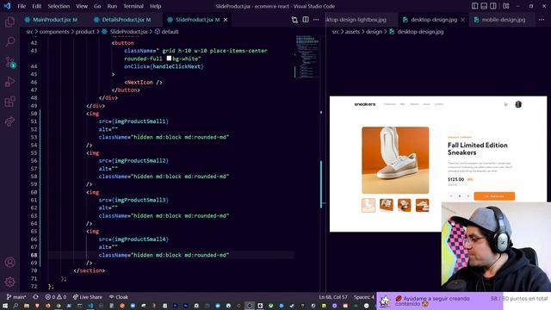Click the first sneaker thumbnail in design preview

(368, 205)
